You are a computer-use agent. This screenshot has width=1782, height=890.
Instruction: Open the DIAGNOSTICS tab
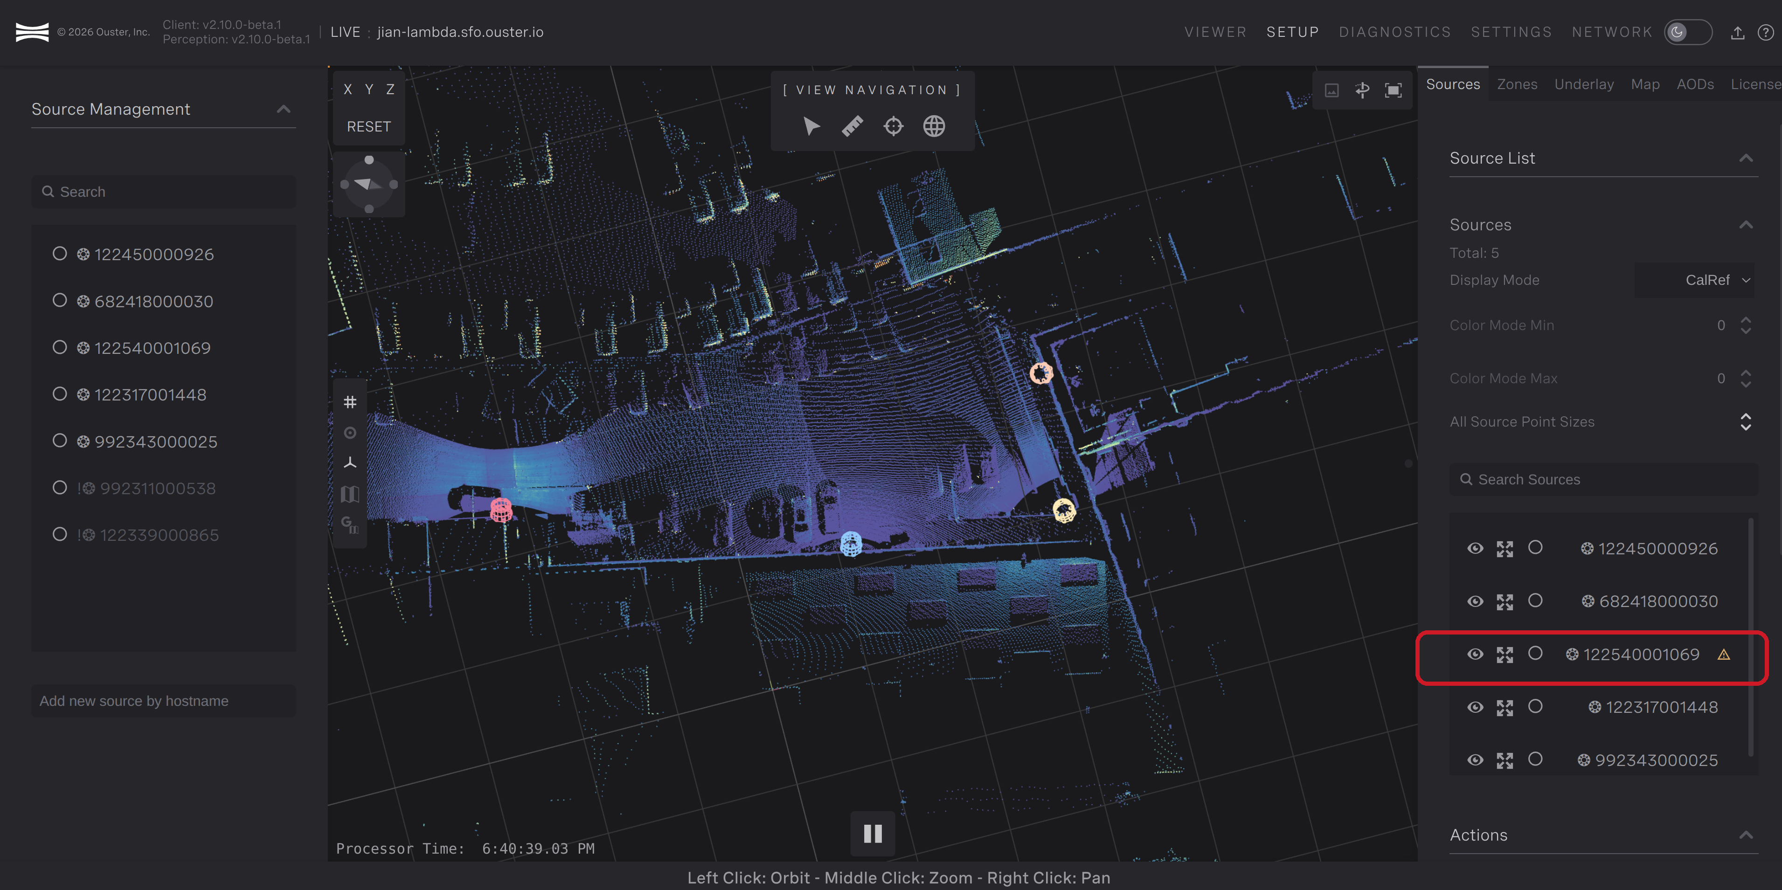1394,33
